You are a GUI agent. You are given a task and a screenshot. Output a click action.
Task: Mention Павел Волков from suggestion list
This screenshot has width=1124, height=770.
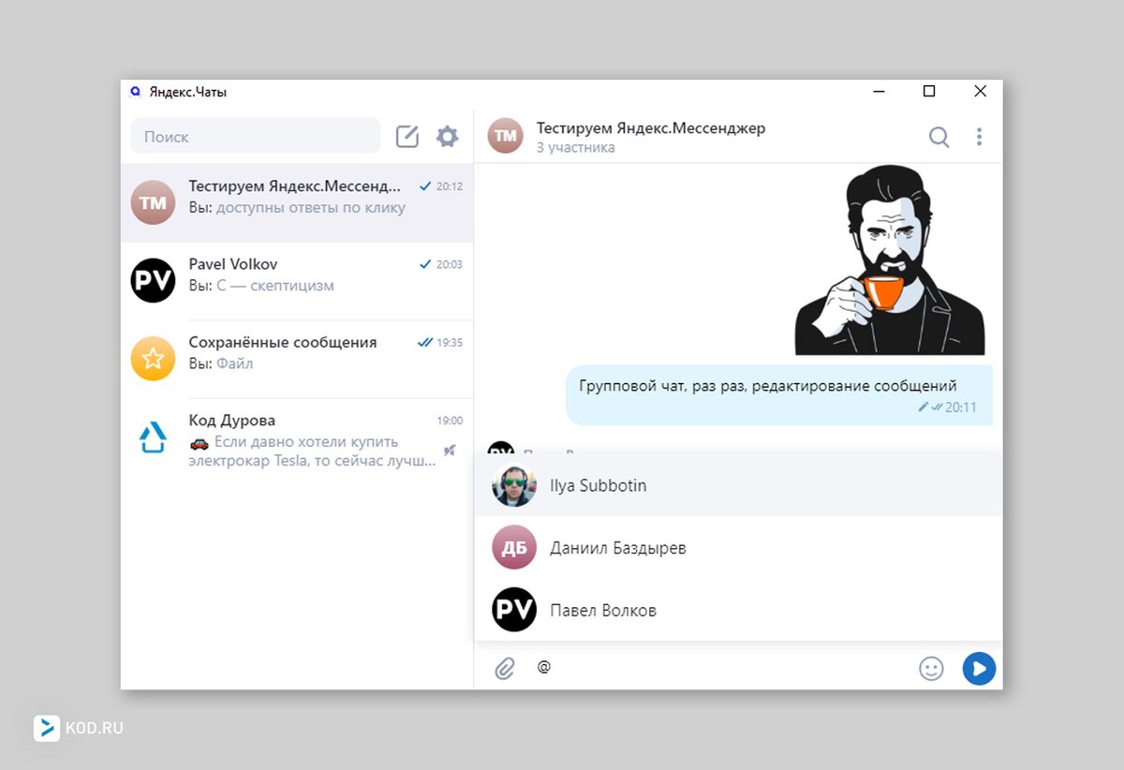pos(738,610)
